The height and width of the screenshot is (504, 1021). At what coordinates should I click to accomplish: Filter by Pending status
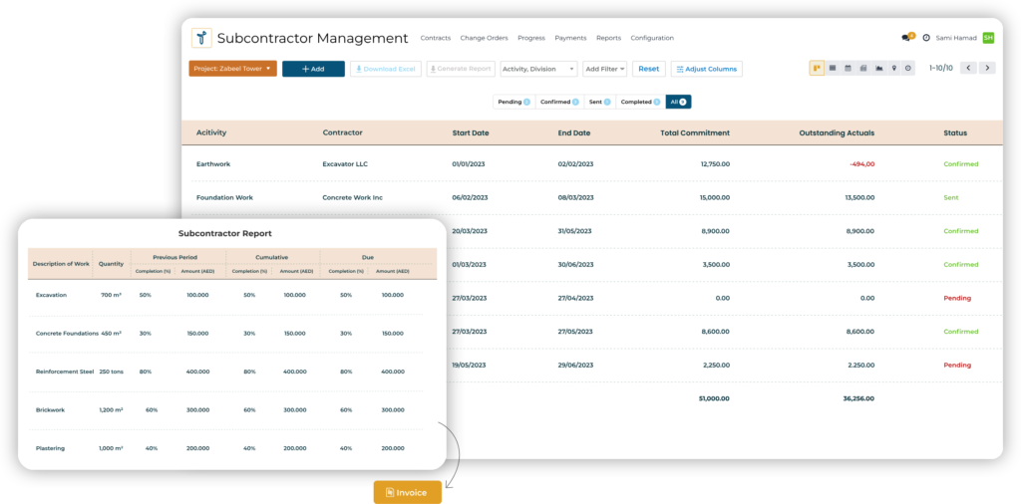pyautogui.click(x=513, y=102)
